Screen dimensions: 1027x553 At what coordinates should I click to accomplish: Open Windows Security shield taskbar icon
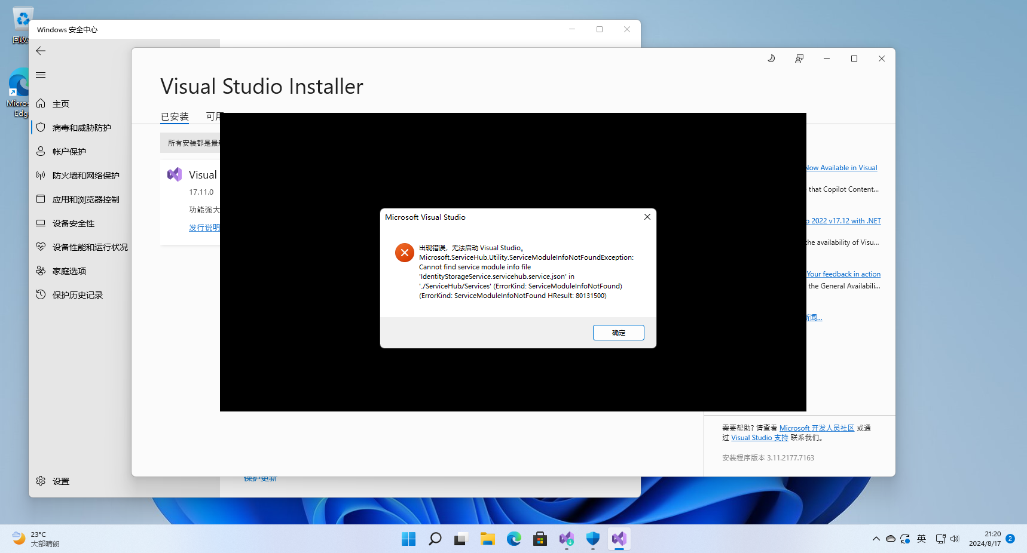point(593,539)
